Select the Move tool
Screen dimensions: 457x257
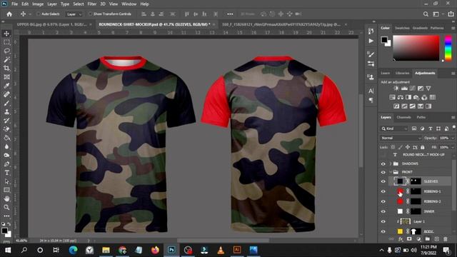click(x=6, y=34)
